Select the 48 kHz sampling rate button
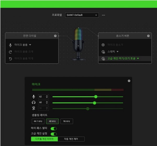 click(x=52, y=121)
